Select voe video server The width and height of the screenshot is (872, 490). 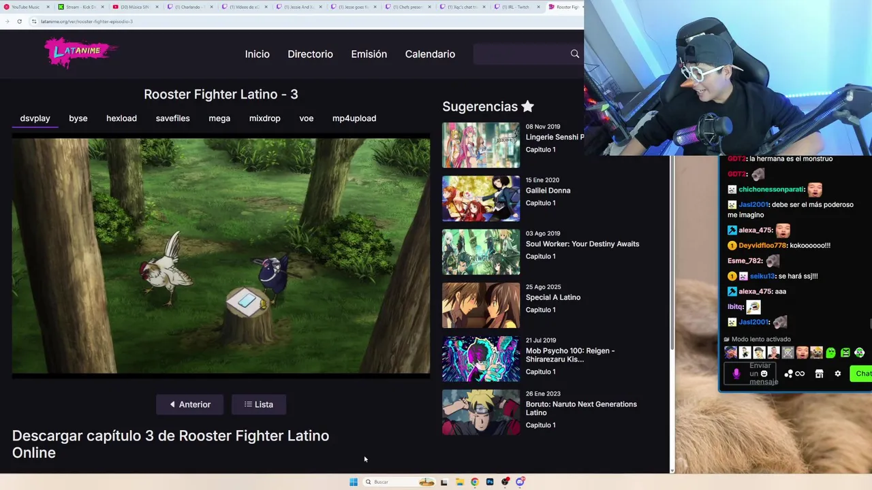coord(307,118)
